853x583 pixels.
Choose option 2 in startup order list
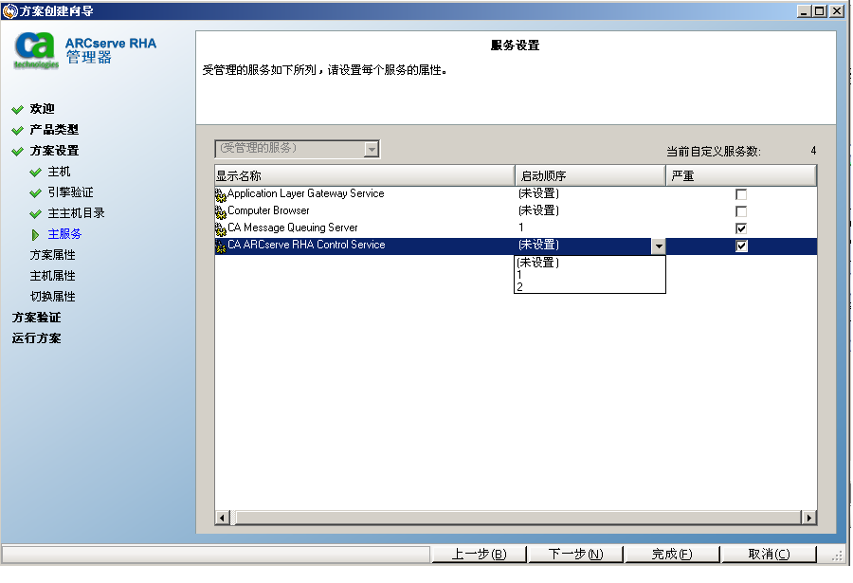[520, 287]
